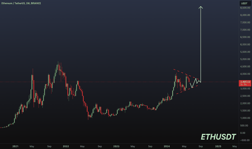This screenshot has height=149, width=252.
Task: Click the 7,000.00 price axis label
Action: point(245,30)
